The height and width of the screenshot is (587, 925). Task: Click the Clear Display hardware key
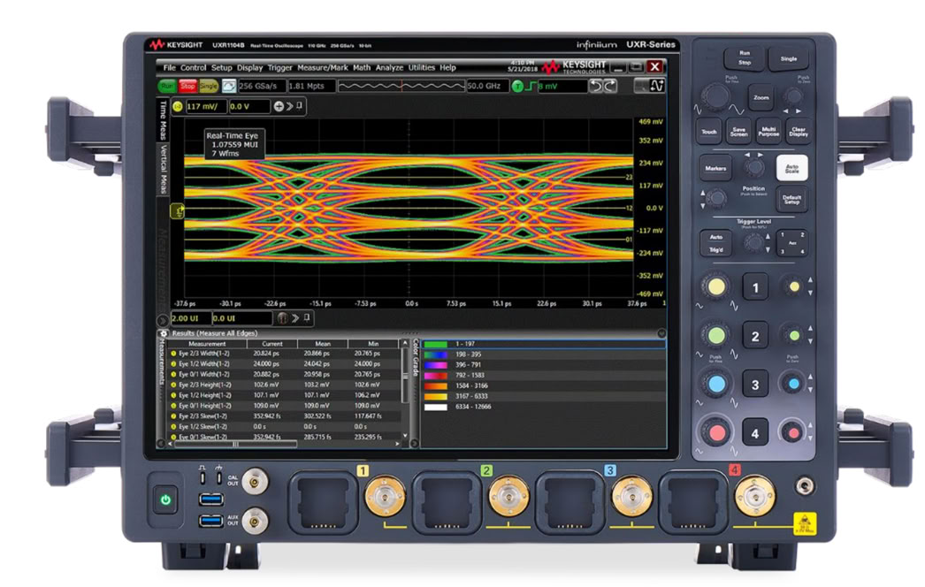[x=799, y=131]
